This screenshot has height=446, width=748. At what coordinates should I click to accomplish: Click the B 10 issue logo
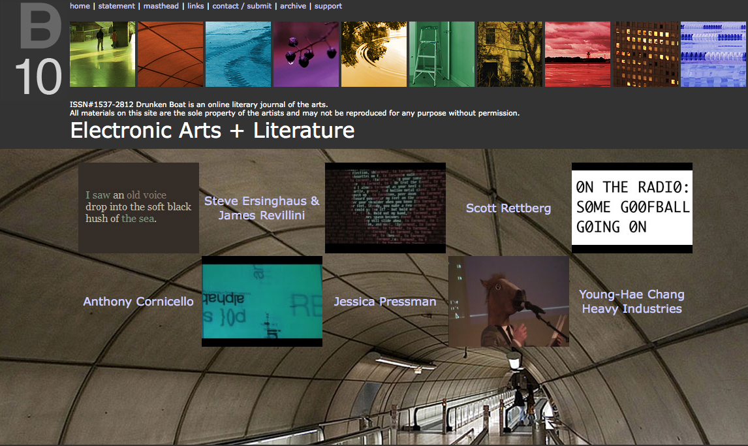39,49
